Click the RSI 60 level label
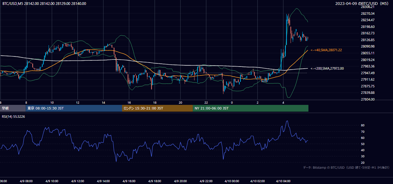The height and width of the screenshot is (184, 393). (363, 138)
